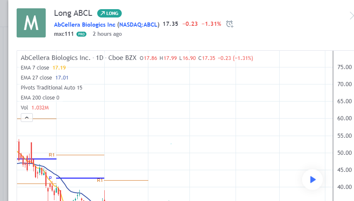Collapse the indicator legend with the arrow button
Screen dimensions: 354x201
pos(26,118)
